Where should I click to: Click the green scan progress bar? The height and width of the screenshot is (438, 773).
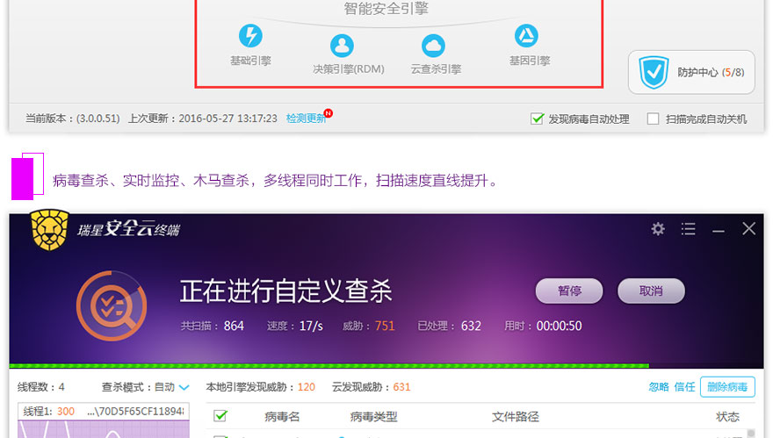point(329,365)
